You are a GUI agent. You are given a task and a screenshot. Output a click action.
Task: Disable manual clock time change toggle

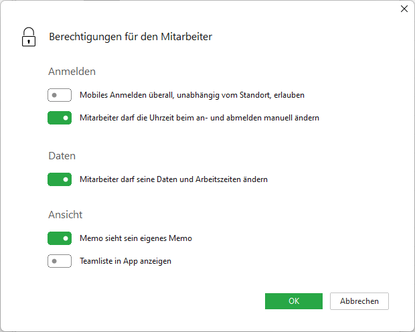coord(60,118)
